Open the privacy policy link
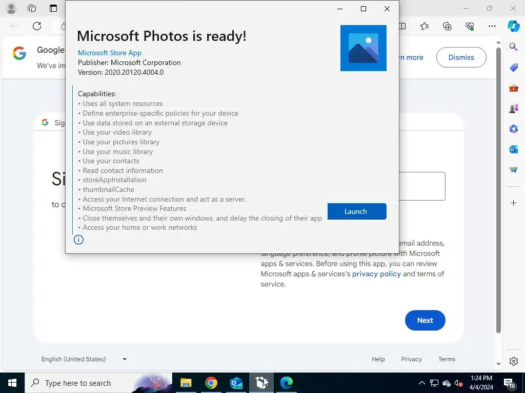The width and height of the screenshot is (525, 393). pyautogui.click(x=376, y=274)
